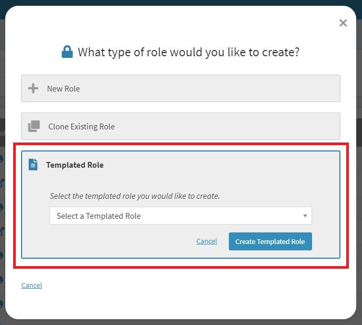Choose the Clone Existing Role option

click(180, 126)
